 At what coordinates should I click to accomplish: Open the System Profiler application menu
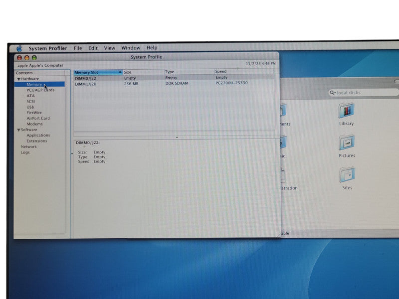pos(47,48)
